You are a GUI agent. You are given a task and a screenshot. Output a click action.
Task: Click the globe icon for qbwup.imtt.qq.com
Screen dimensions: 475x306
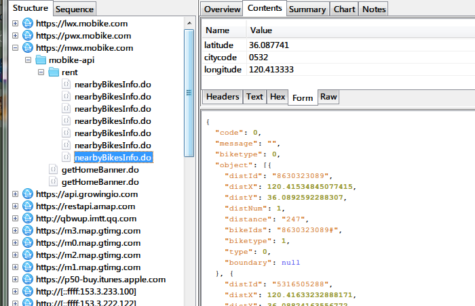click(28, 218)
